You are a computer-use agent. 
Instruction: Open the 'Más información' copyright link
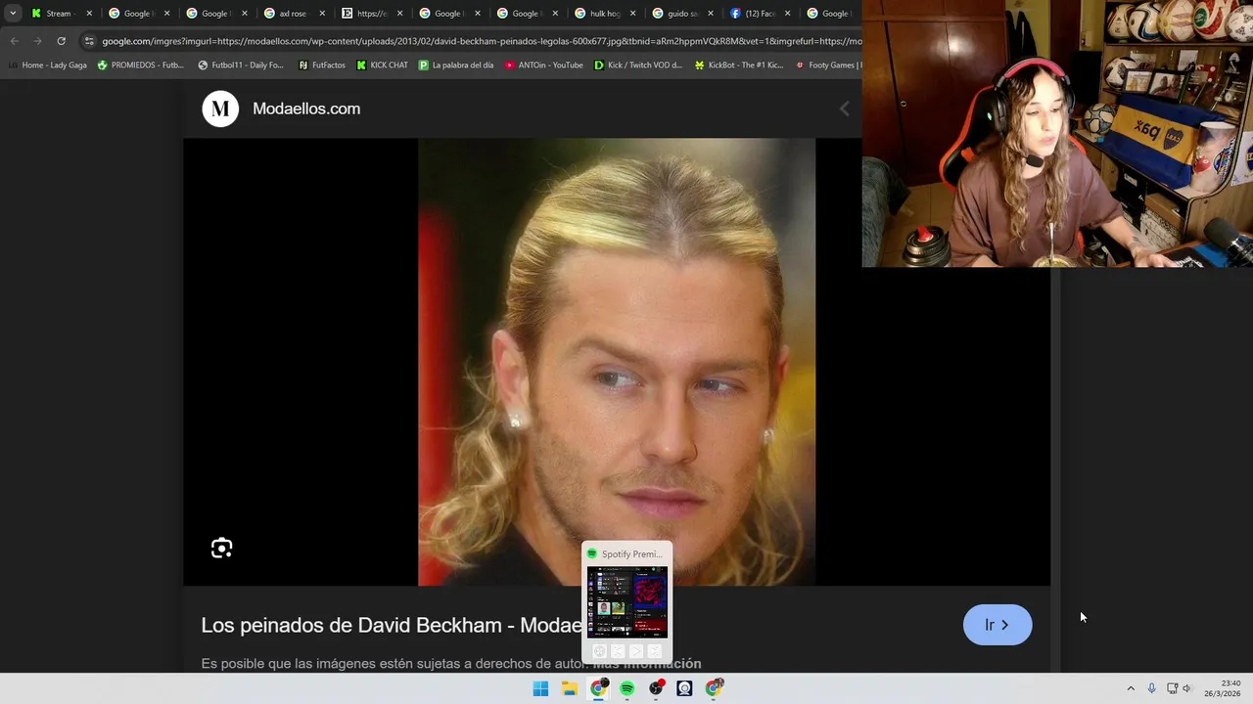pyautogui.click(x=647, y=664)
